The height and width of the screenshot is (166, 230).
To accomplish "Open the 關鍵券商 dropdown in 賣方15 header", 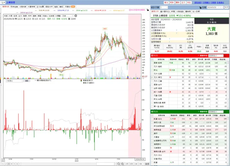I will 216,111.
